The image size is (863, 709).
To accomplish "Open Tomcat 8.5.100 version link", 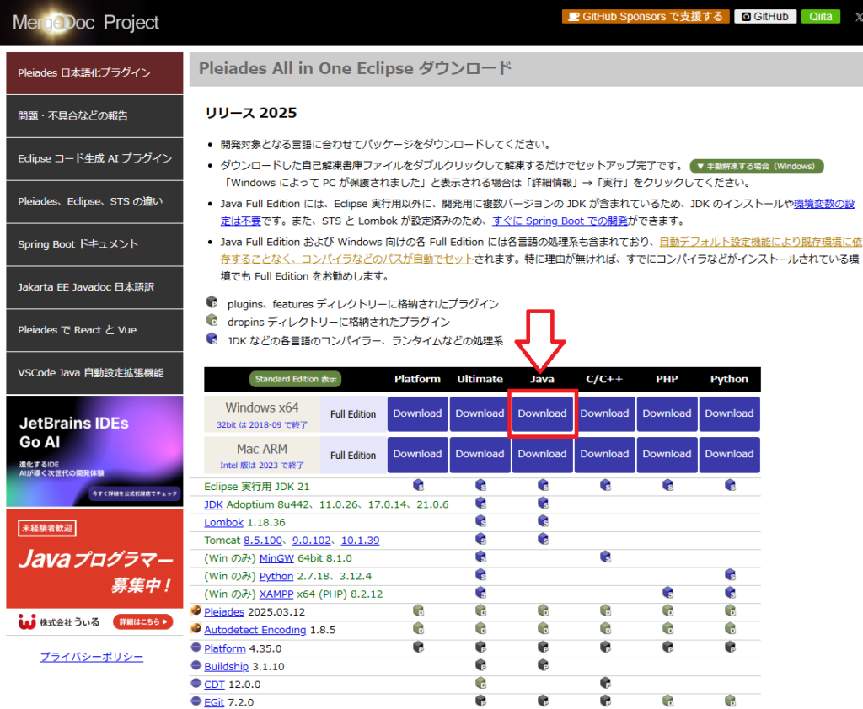I will 263,541.
